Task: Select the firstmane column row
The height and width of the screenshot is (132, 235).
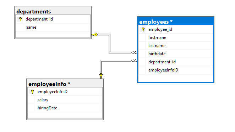Action: click(x=176, y=38)
